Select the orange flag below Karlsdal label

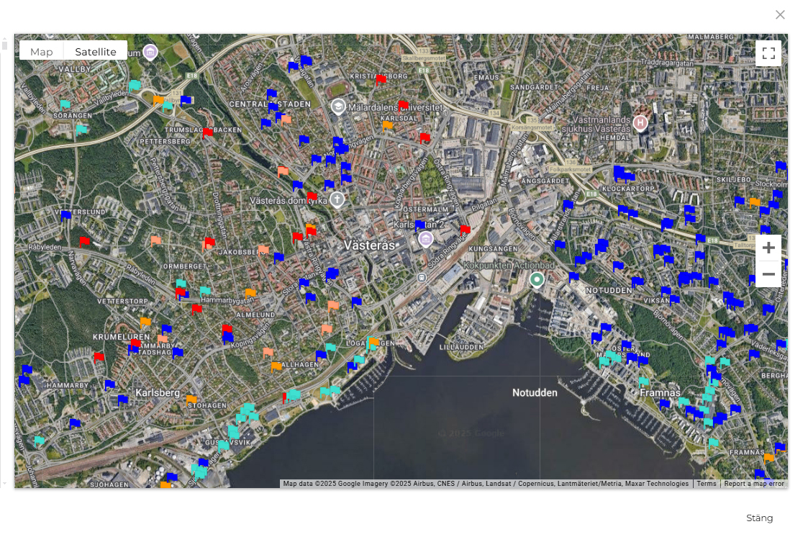387,125
